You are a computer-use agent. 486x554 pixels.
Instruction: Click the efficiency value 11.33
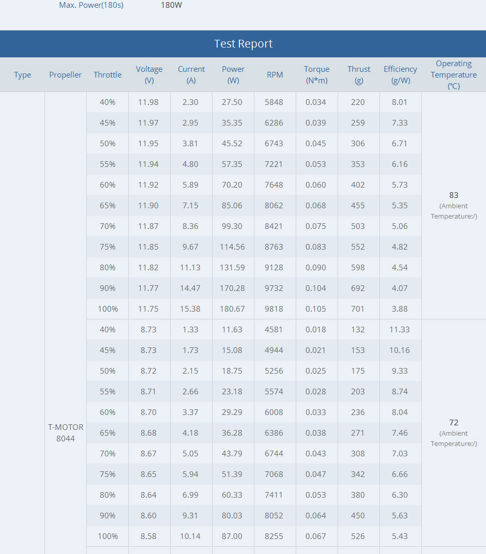[x=400, y=330]
